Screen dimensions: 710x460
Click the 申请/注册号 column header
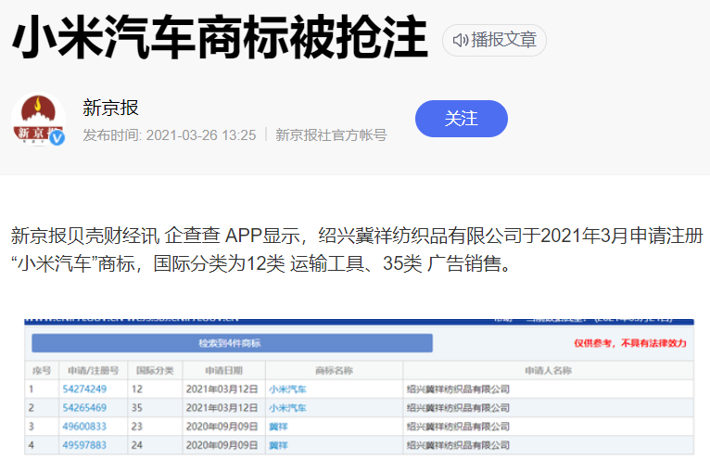pyautogui.click(x=88, y=370)
